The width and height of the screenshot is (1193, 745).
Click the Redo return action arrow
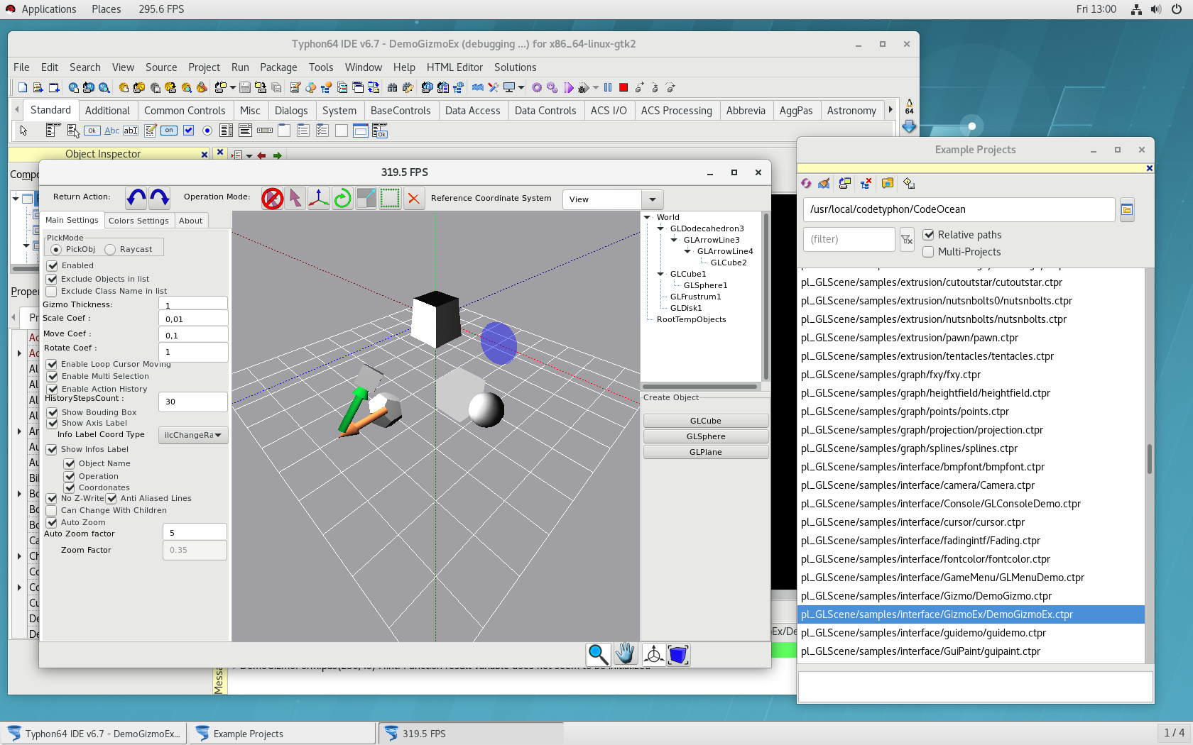pos(160,199)
